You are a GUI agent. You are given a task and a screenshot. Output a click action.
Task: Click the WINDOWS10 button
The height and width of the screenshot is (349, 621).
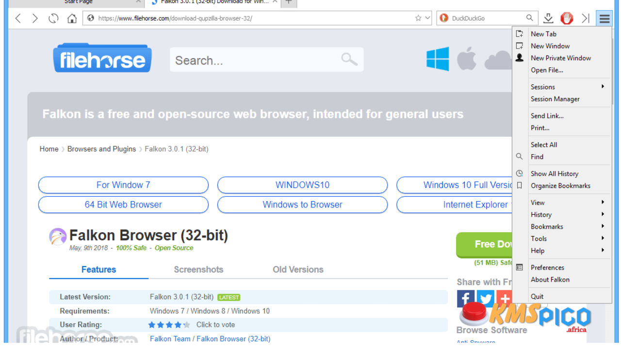302,185
